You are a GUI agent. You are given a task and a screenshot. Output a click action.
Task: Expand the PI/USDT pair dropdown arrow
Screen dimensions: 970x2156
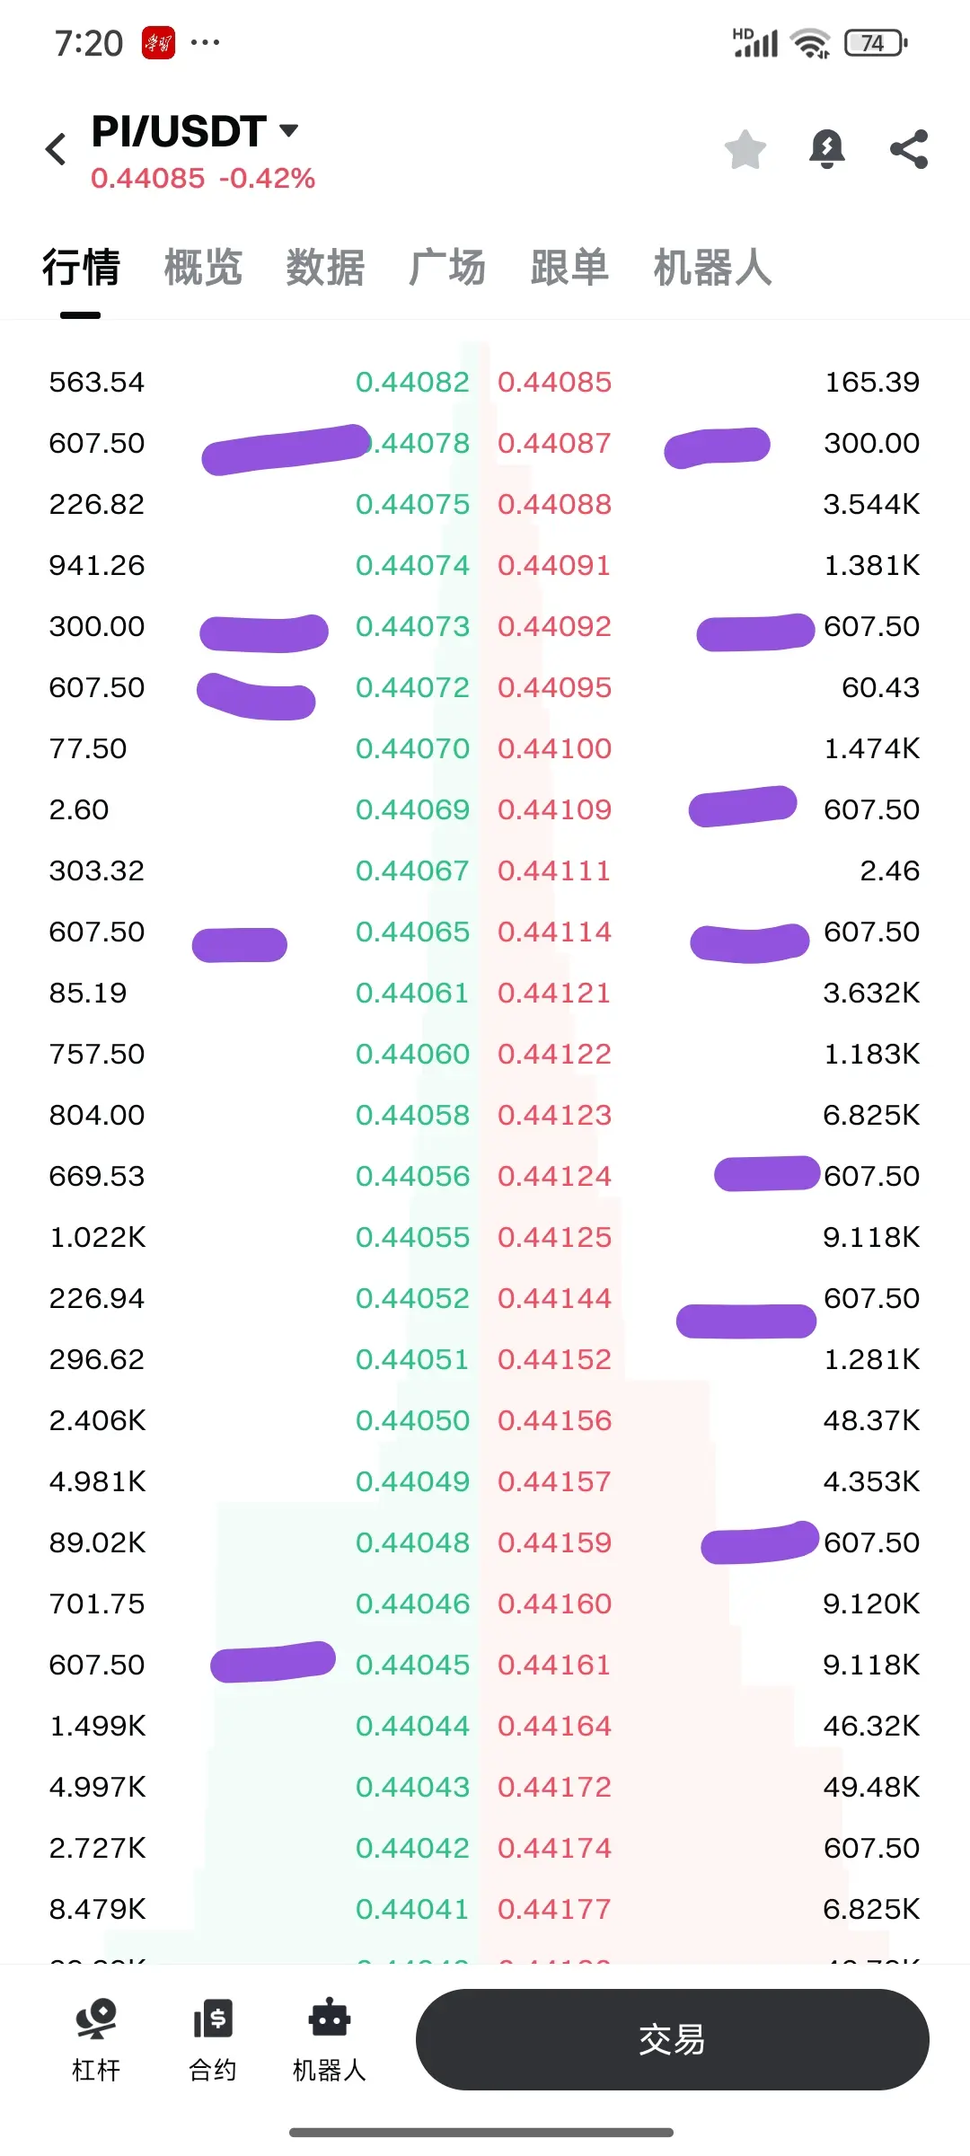click(x=288, y=130)
